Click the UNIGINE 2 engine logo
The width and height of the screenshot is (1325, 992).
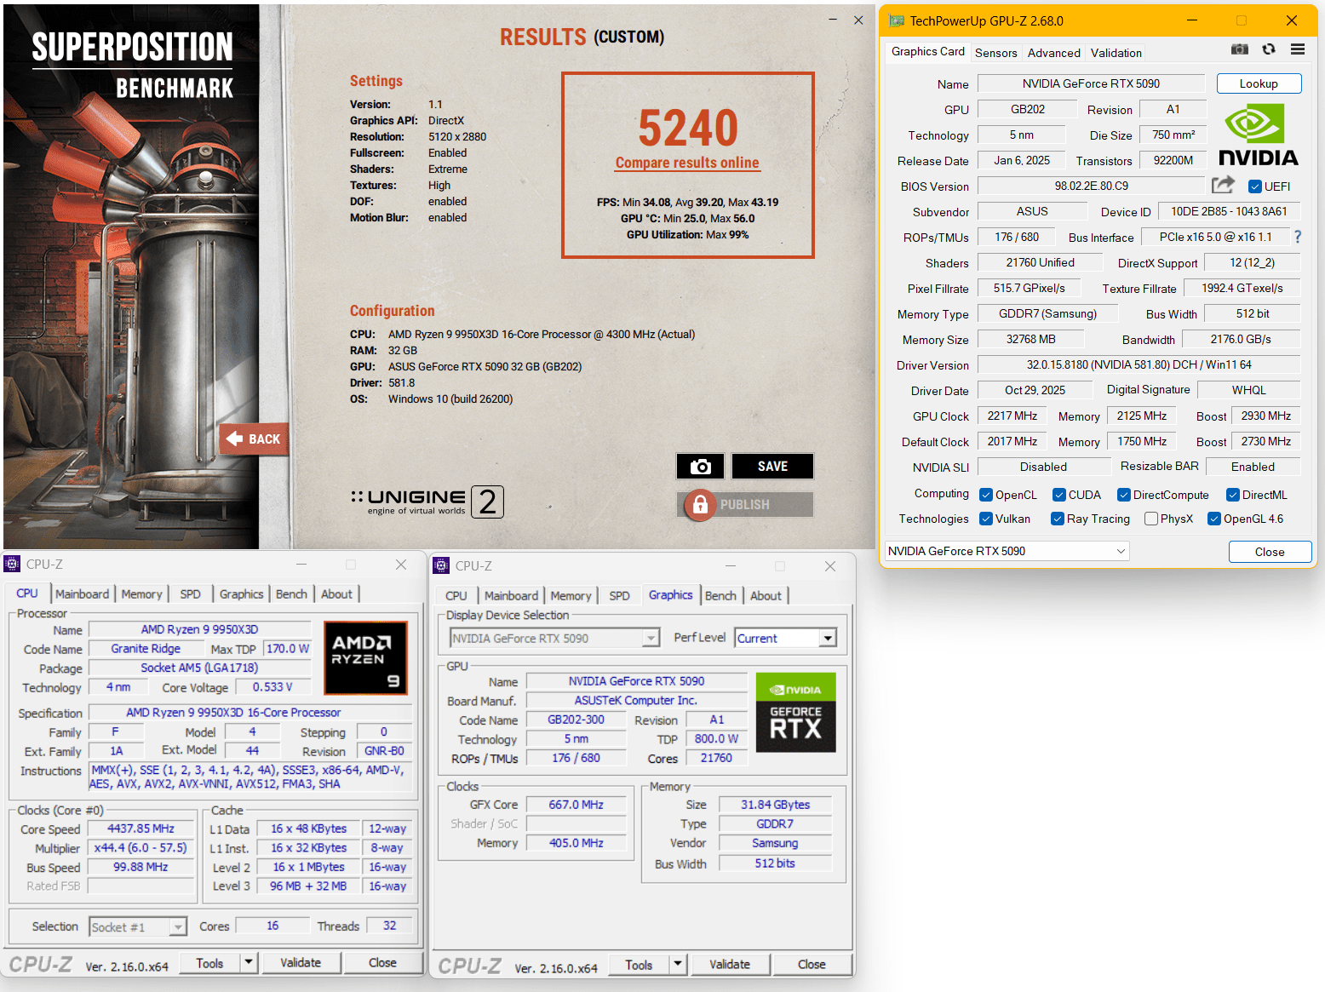point(427,502)
